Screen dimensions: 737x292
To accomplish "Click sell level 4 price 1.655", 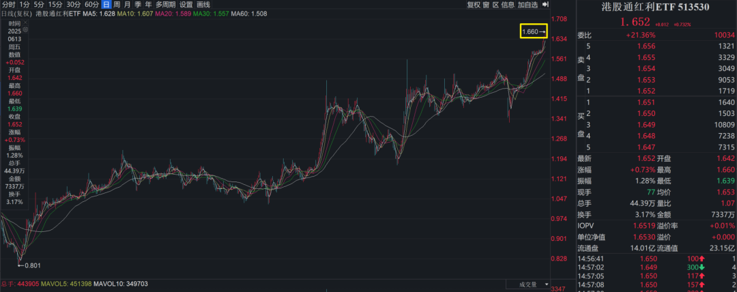I will tap(647, 57).
